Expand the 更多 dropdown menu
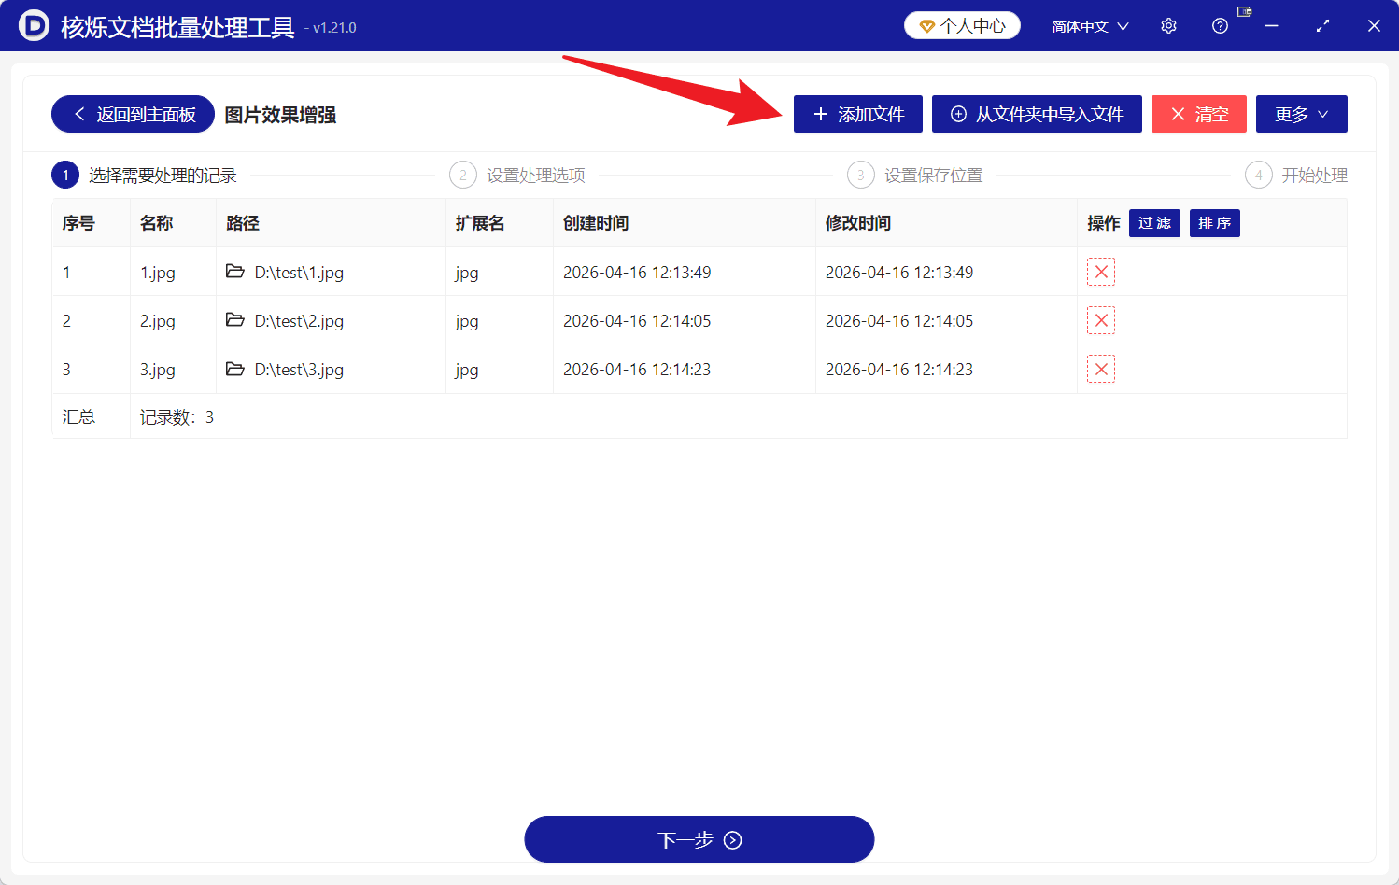 1301,113
